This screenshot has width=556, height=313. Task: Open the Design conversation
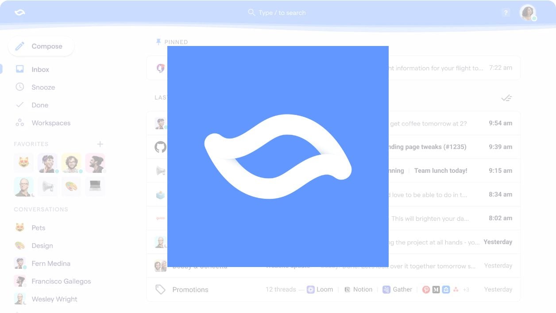[34, 245]
